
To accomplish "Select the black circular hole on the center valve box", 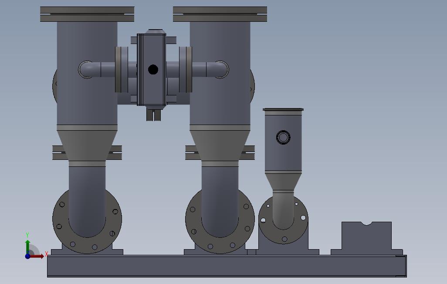I will [153, 70].
